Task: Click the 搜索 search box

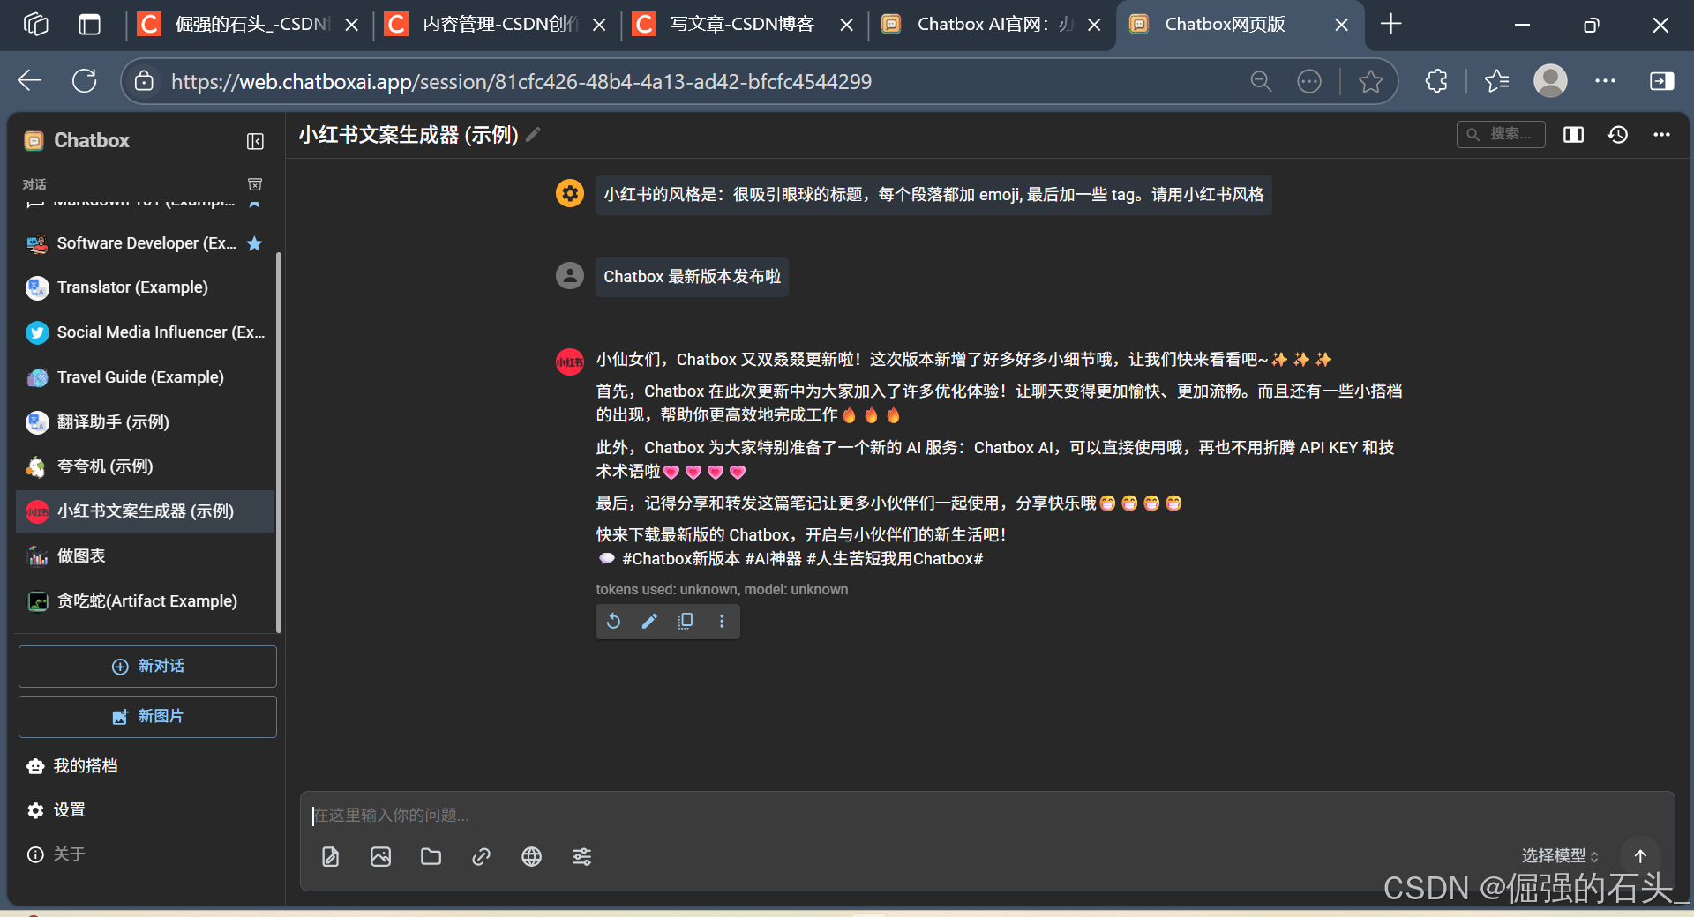Action: (x=1501, y=134)
